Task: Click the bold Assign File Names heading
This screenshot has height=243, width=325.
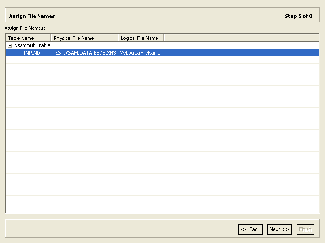Action: pos(32,16)
